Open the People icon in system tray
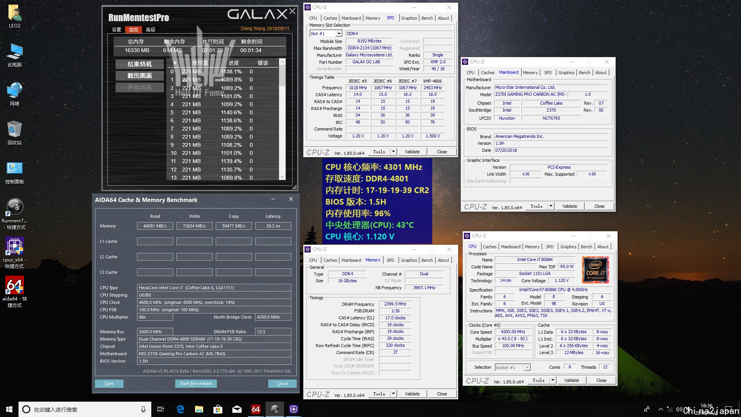 pyautogui.click(x=647, y=409)
